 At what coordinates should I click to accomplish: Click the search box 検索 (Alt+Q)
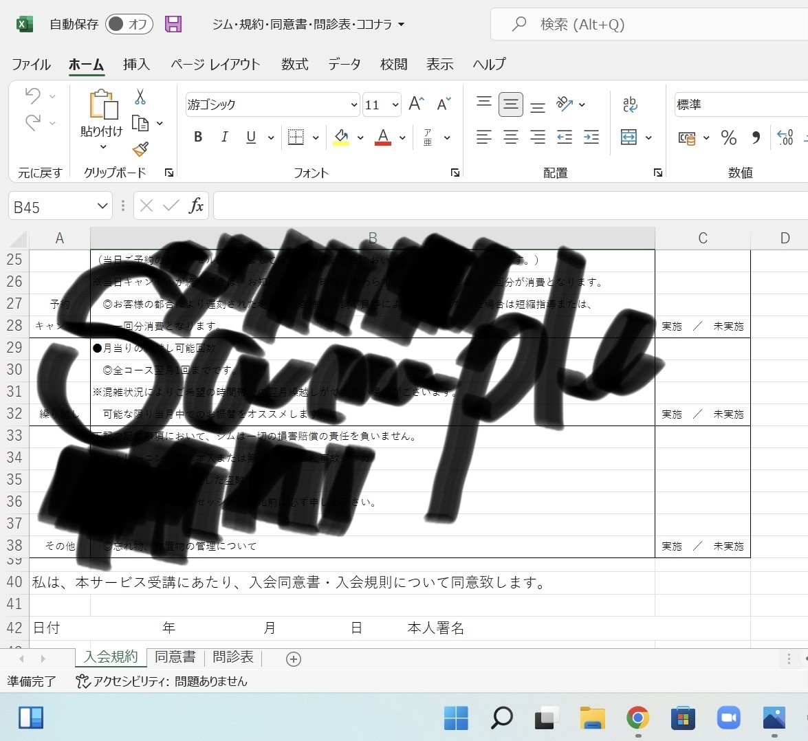(x=649, y=24)
